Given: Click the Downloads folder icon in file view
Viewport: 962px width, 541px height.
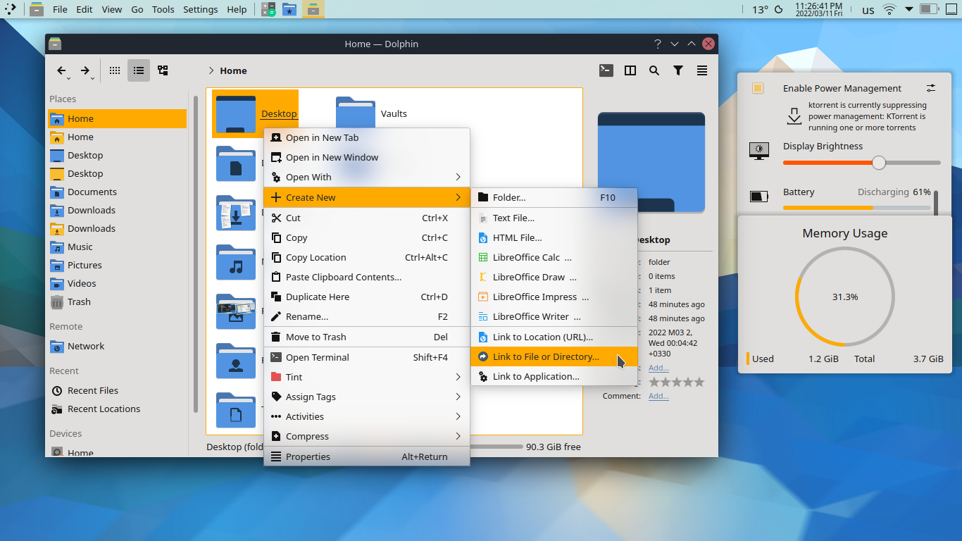Looking at the screenshot, I should (x=236, y=213).
